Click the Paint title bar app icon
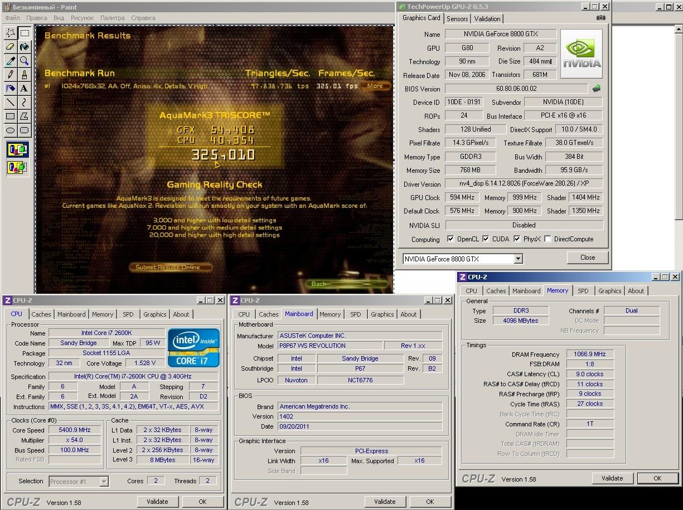The image size is (683, 510). [x=7, y=7]
